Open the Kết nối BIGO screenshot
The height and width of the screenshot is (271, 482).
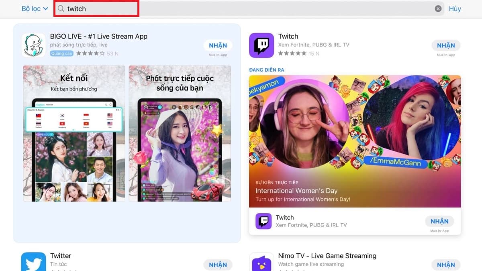pyautogui.click(x=74, y=134)
